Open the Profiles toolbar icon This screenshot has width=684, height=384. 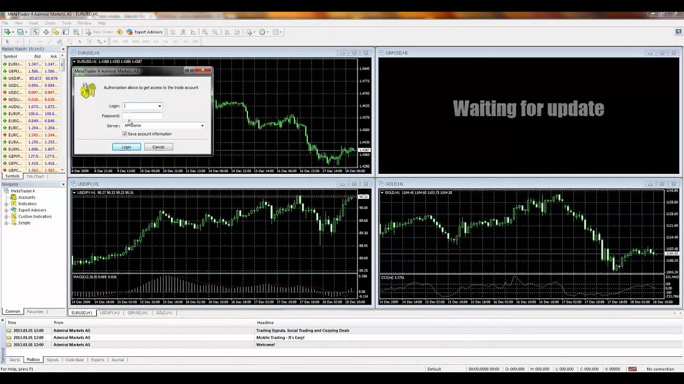tap(20, 32)
